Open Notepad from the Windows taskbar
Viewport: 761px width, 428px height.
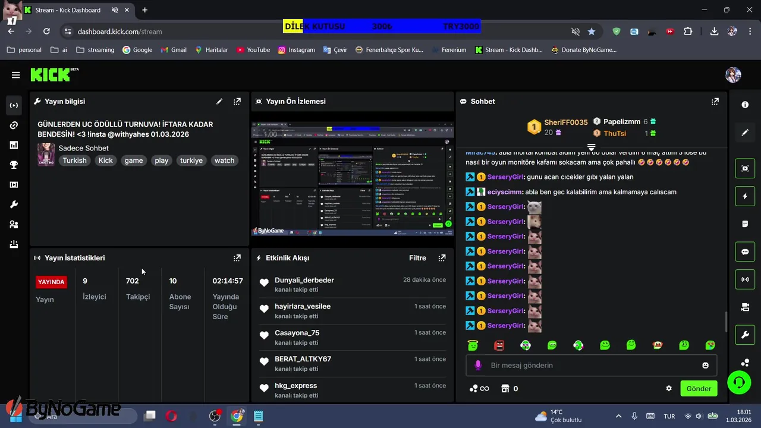[258, 416]
